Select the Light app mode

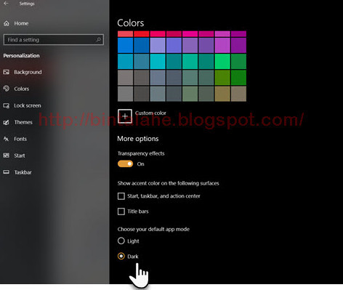coord(121,241)
